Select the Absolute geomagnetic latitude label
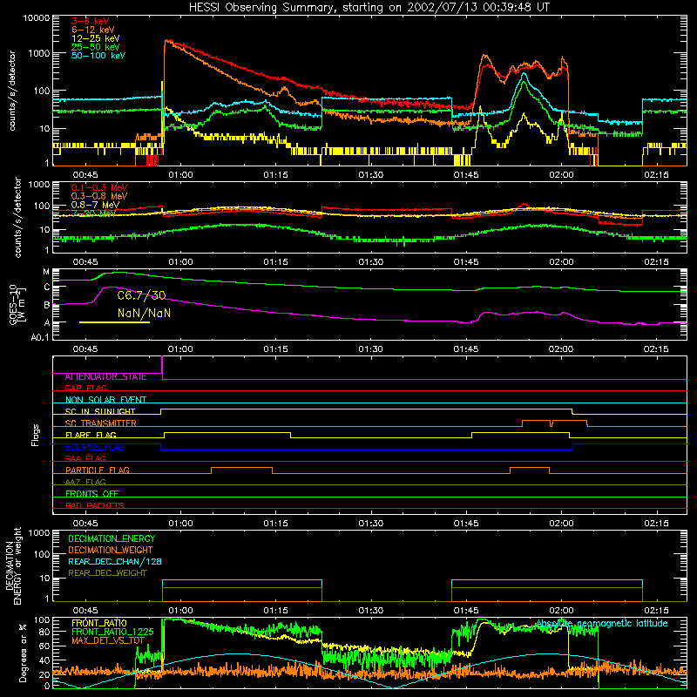 pyautogui.click(x=602, y=624)
